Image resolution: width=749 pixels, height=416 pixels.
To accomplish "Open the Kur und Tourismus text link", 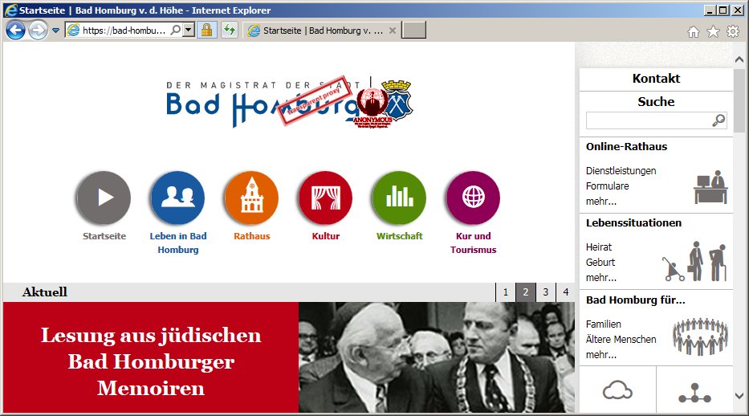I will click(x=474, y=243).
